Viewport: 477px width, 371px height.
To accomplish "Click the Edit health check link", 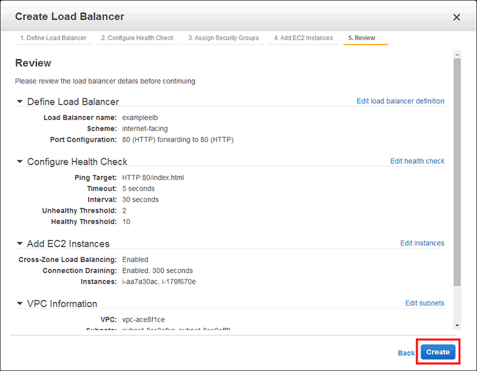I will 417,161.
